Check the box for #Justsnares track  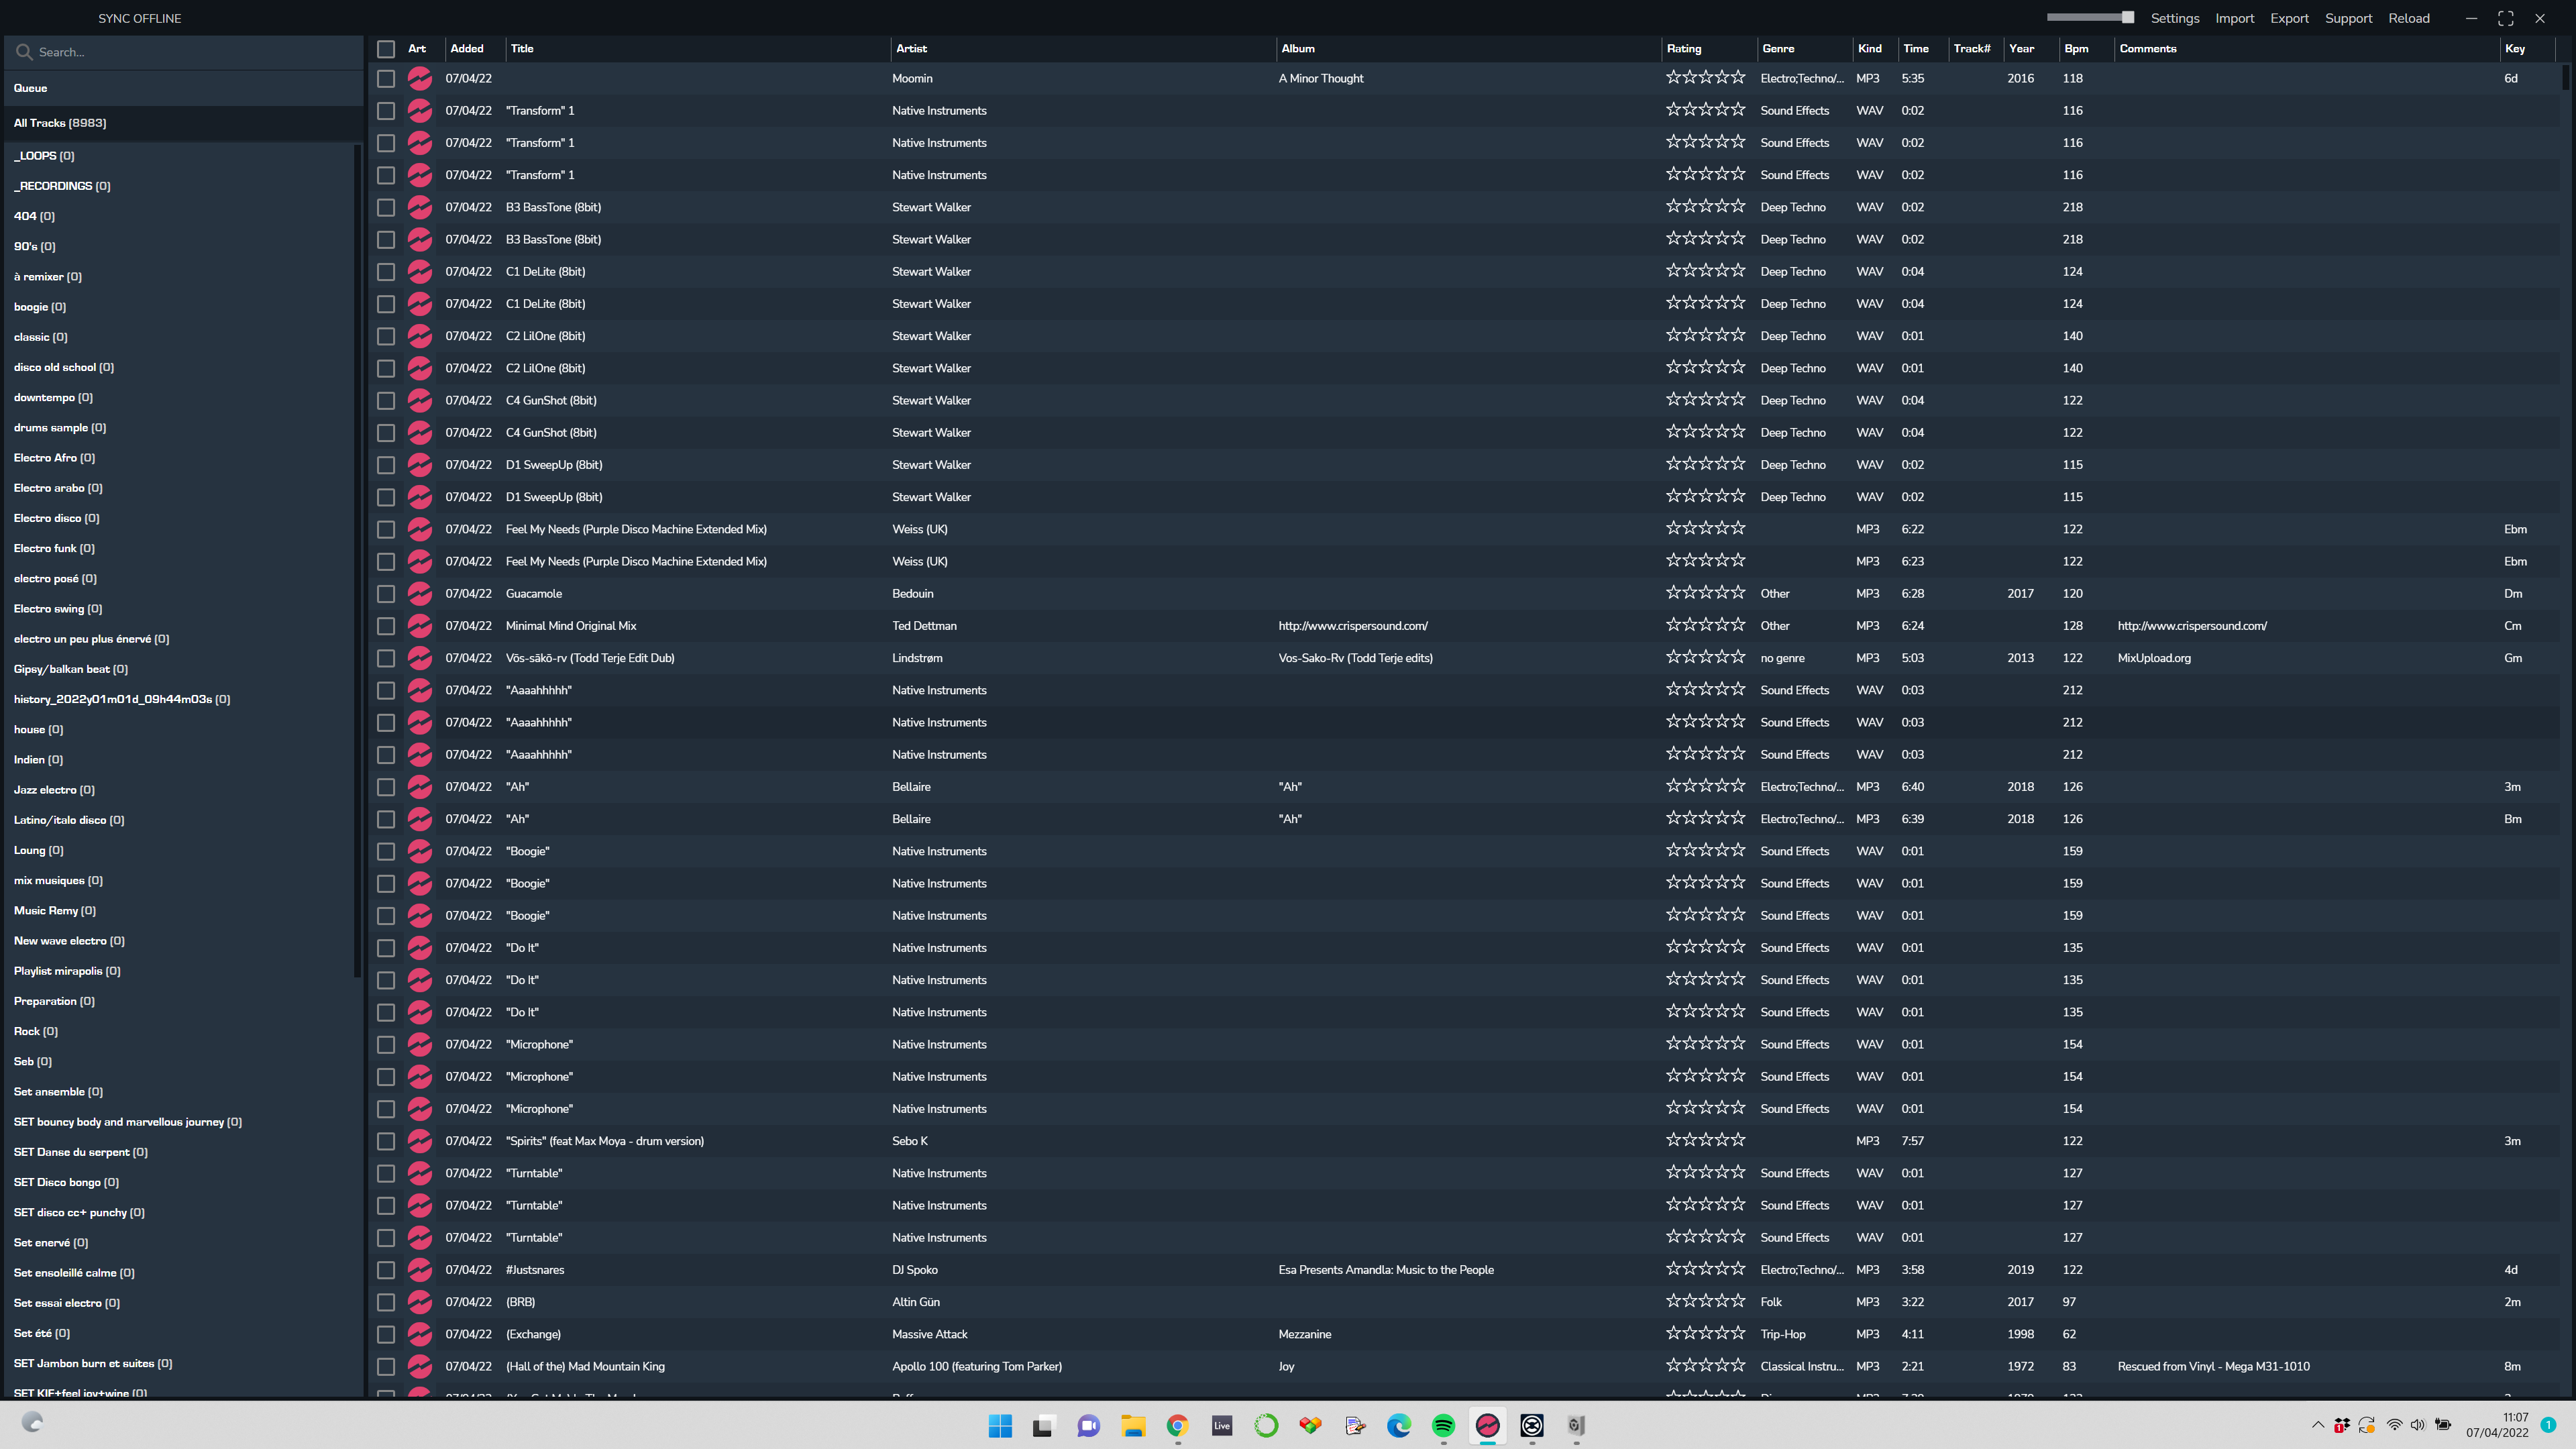[x=386, y=1269]
